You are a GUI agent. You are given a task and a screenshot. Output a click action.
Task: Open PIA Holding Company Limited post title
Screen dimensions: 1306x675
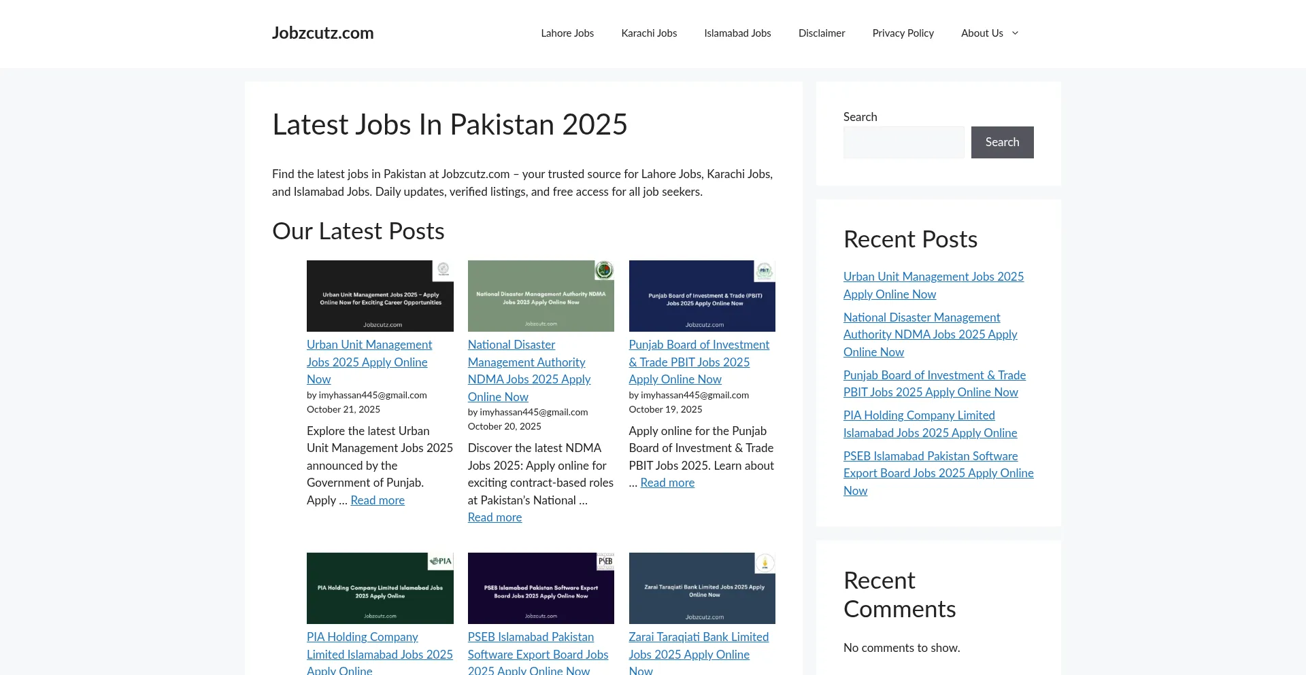(x=380, y=654)
